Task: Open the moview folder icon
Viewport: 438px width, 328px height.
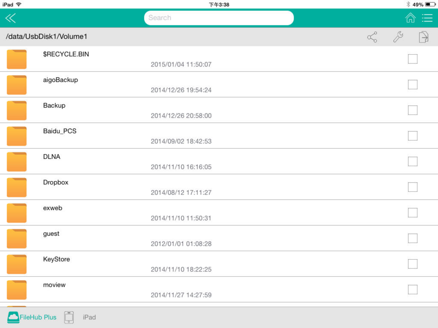Action: point(17,290)
